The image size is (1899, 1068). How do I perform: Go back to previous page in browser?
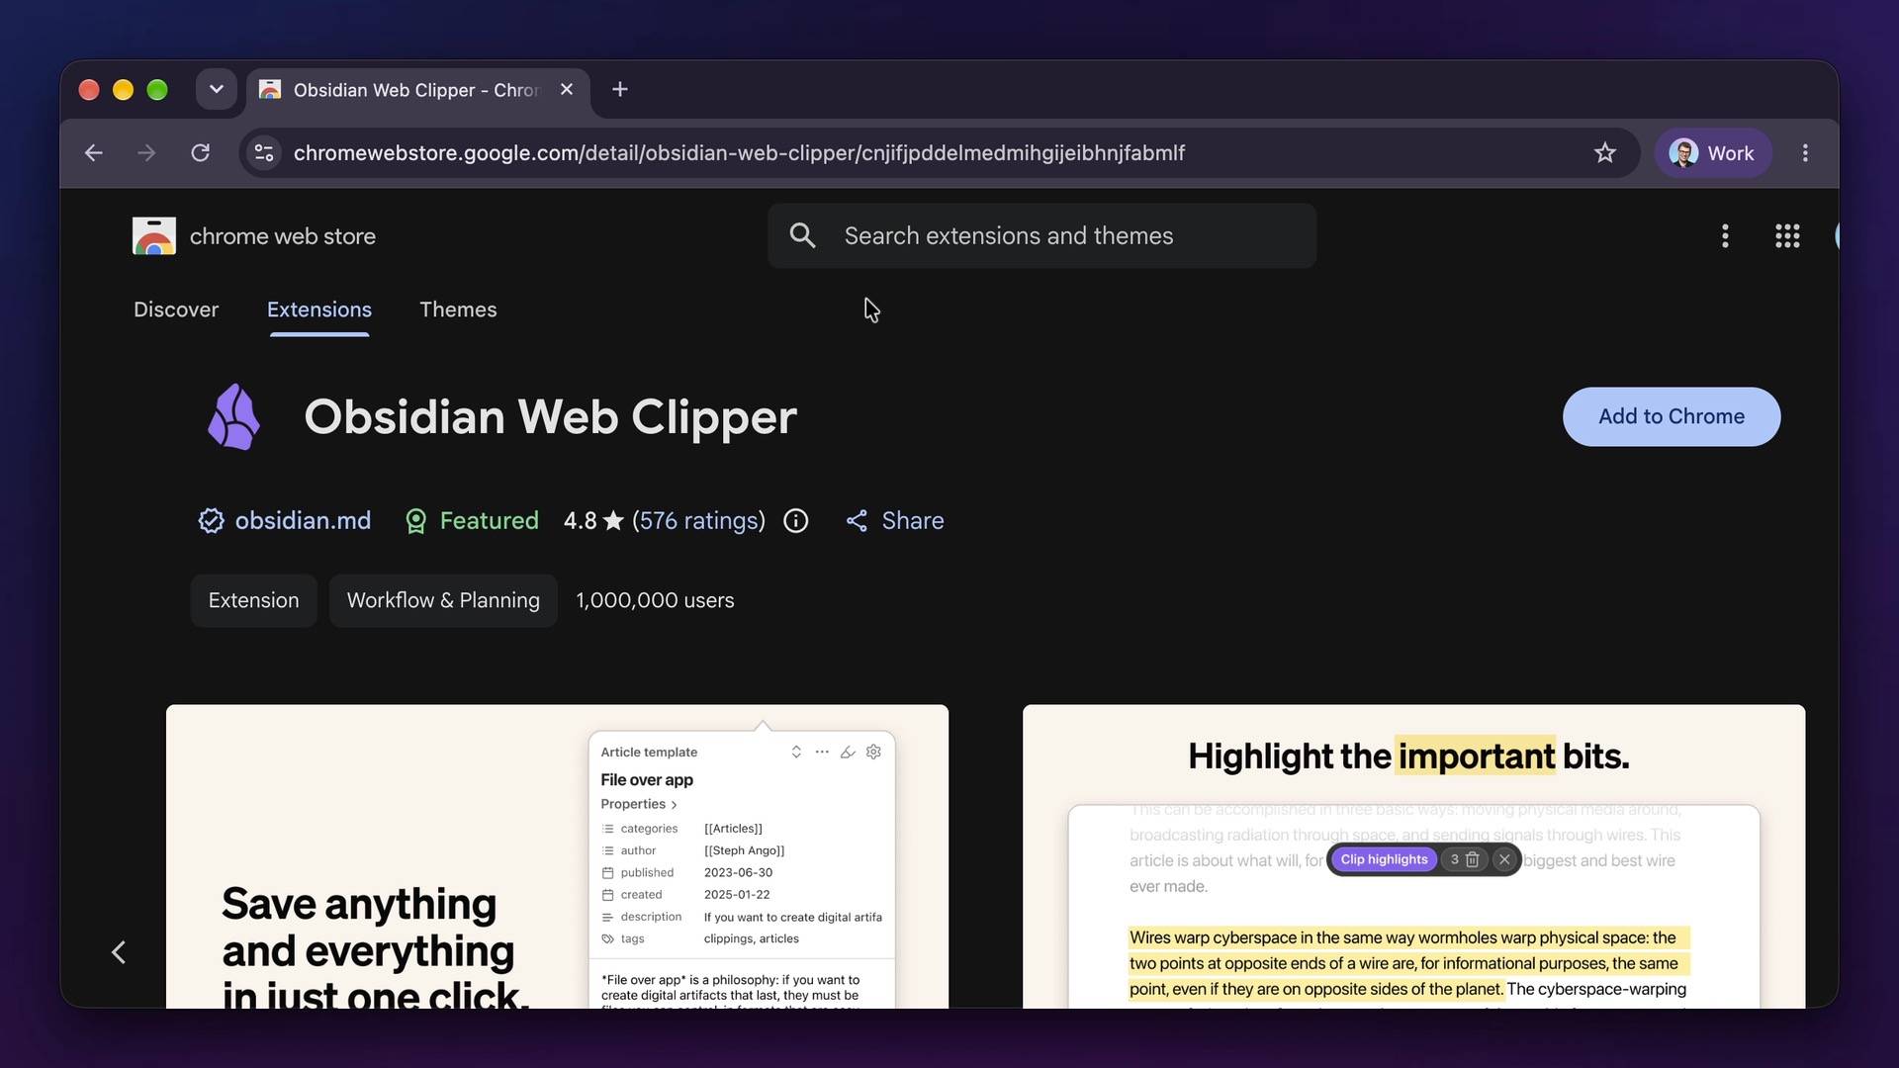click(94, 153)
